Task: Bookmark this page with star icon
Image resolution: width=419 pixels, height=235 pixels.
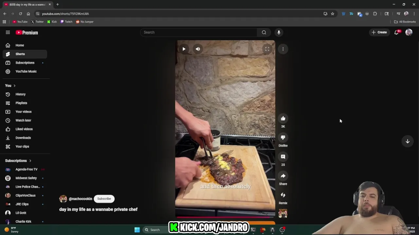Action: point(333,14)
